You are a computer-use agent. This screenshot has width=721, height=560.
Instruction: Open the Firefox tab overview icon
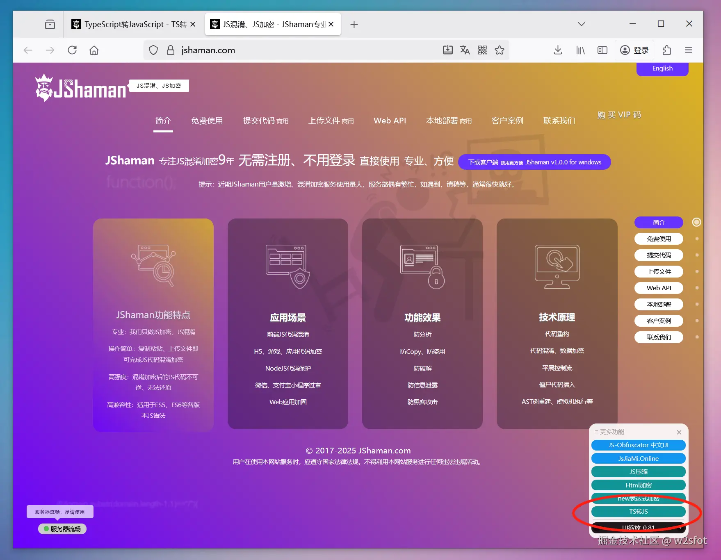(50, 25)
